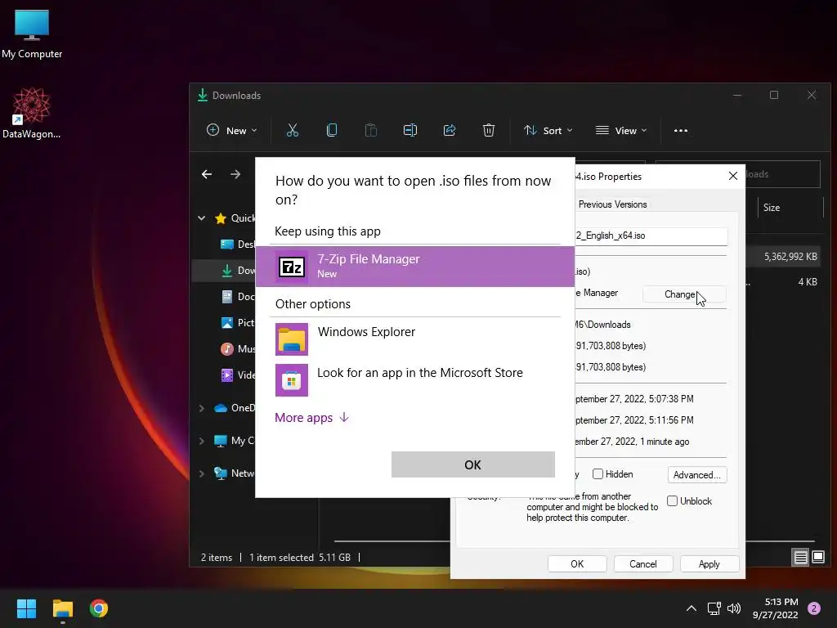
Task: Expand the Network tree node
Action: [x=202, y=473]
